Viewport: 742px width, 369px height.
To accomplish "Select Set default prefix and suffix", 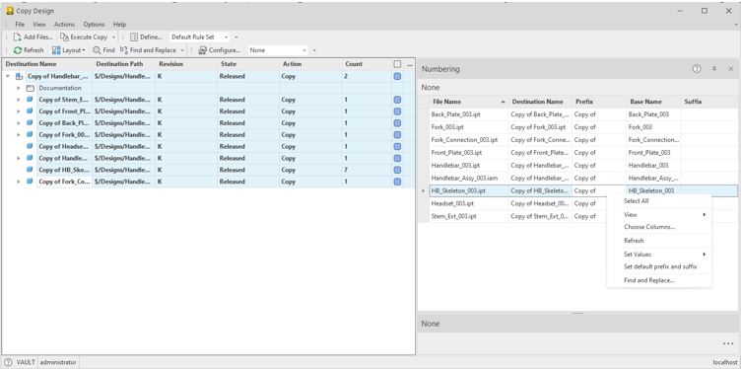I will coord(659,266).
